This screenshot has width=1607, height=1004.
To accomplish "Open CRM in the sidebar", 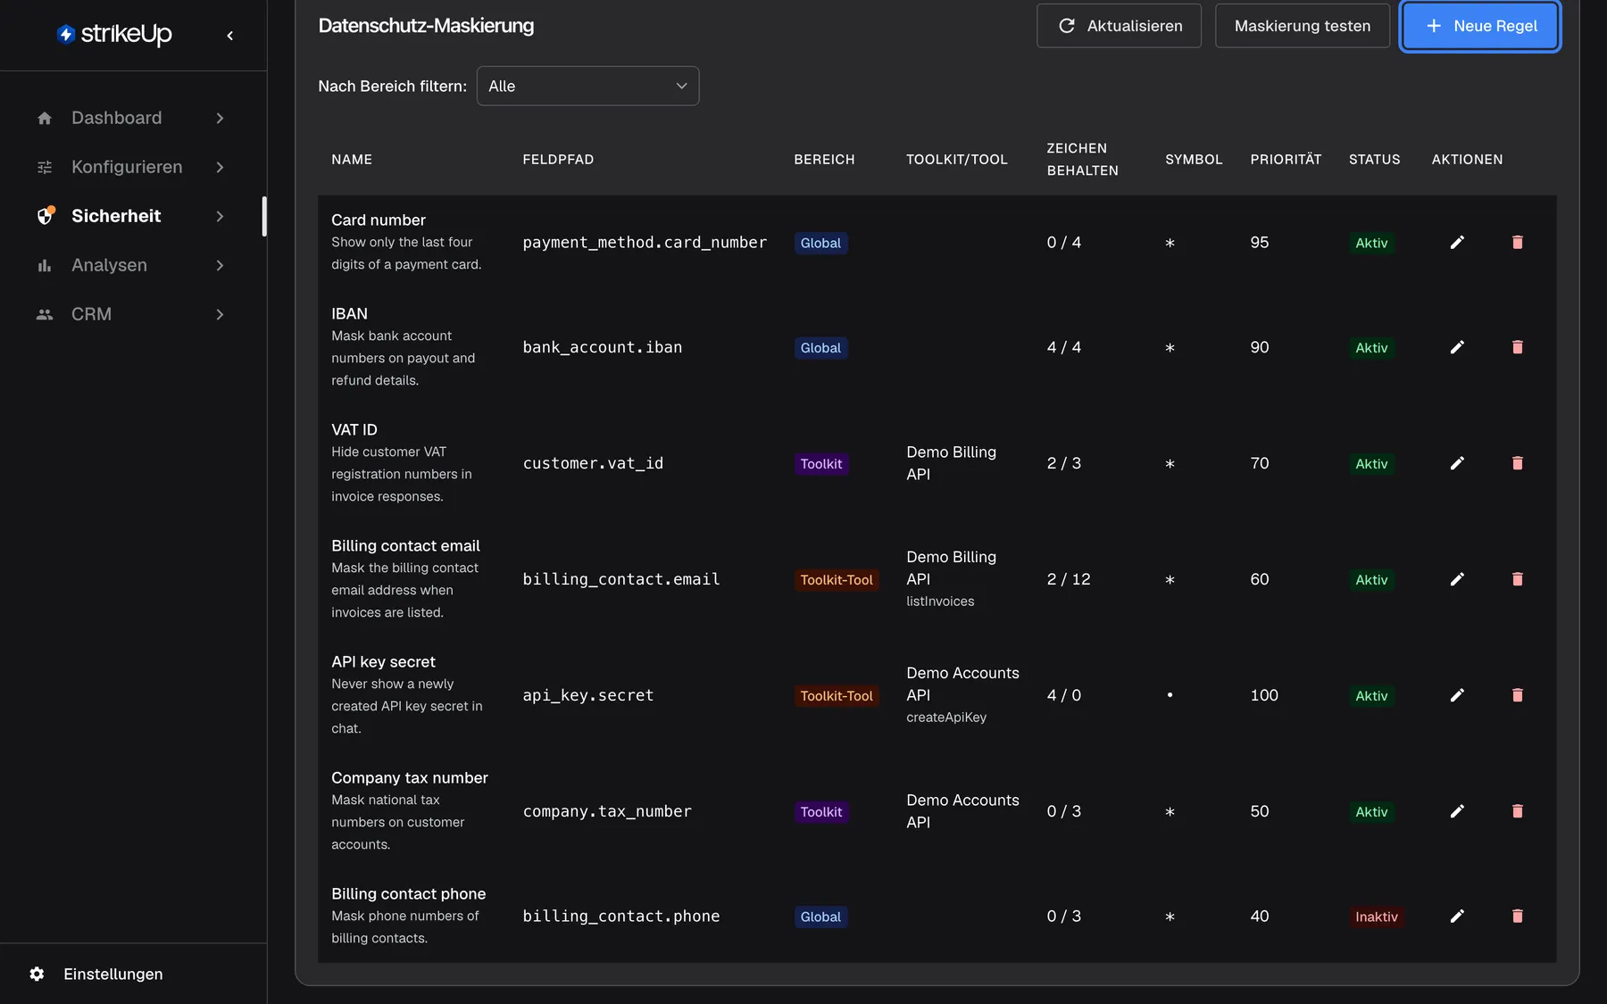I will click(x=91, y=314).
